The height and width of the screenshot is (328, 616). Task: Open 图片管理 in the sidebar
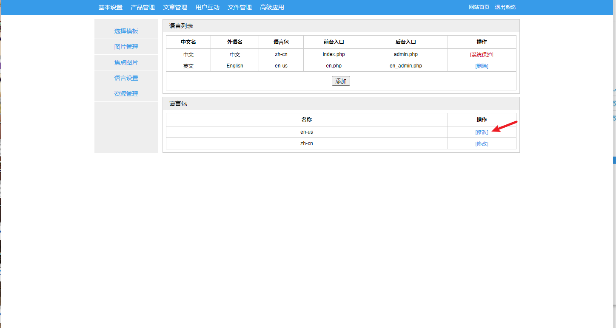point(126,47)
